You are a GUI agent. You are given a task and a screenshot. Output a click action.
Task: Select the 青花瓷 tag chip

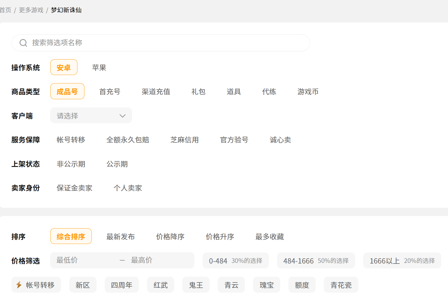pyautogui.click(x=341, y=285)
